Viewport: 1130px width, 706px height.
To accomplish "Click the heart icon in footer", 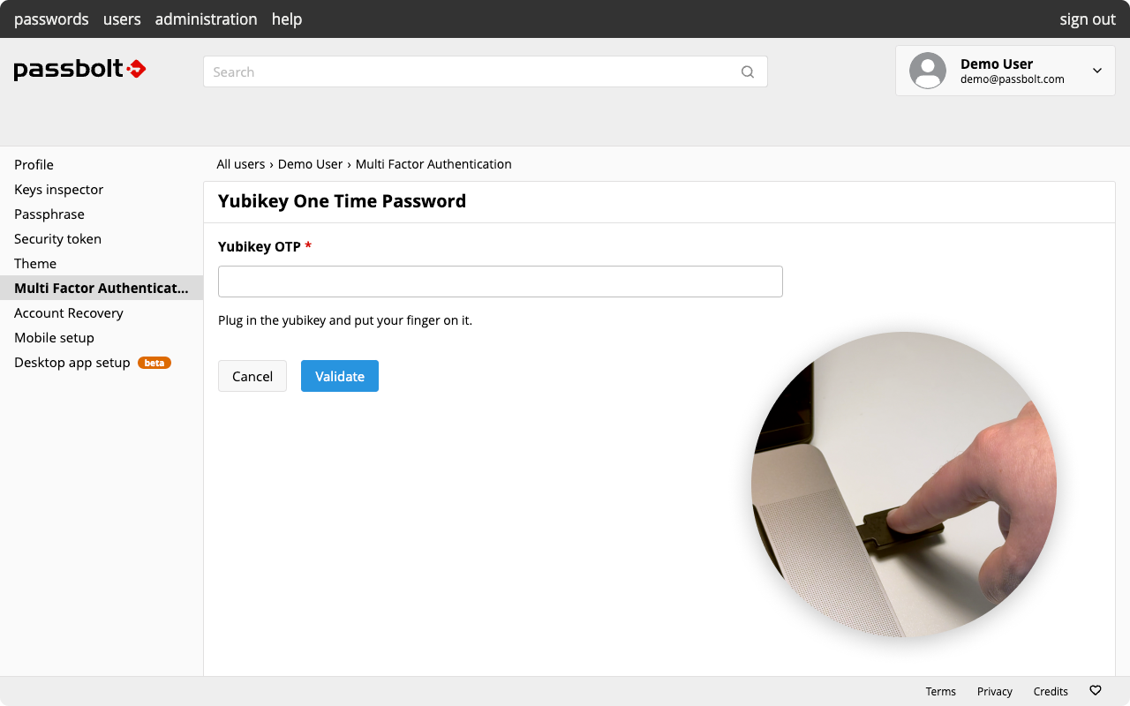I will (1096, 691).
